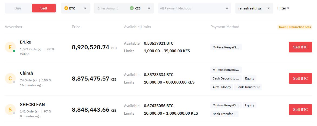Click SHECKLEAN's 141 Order(s) stat
Screen dimensions: 317x126
[x=29, y=111]
